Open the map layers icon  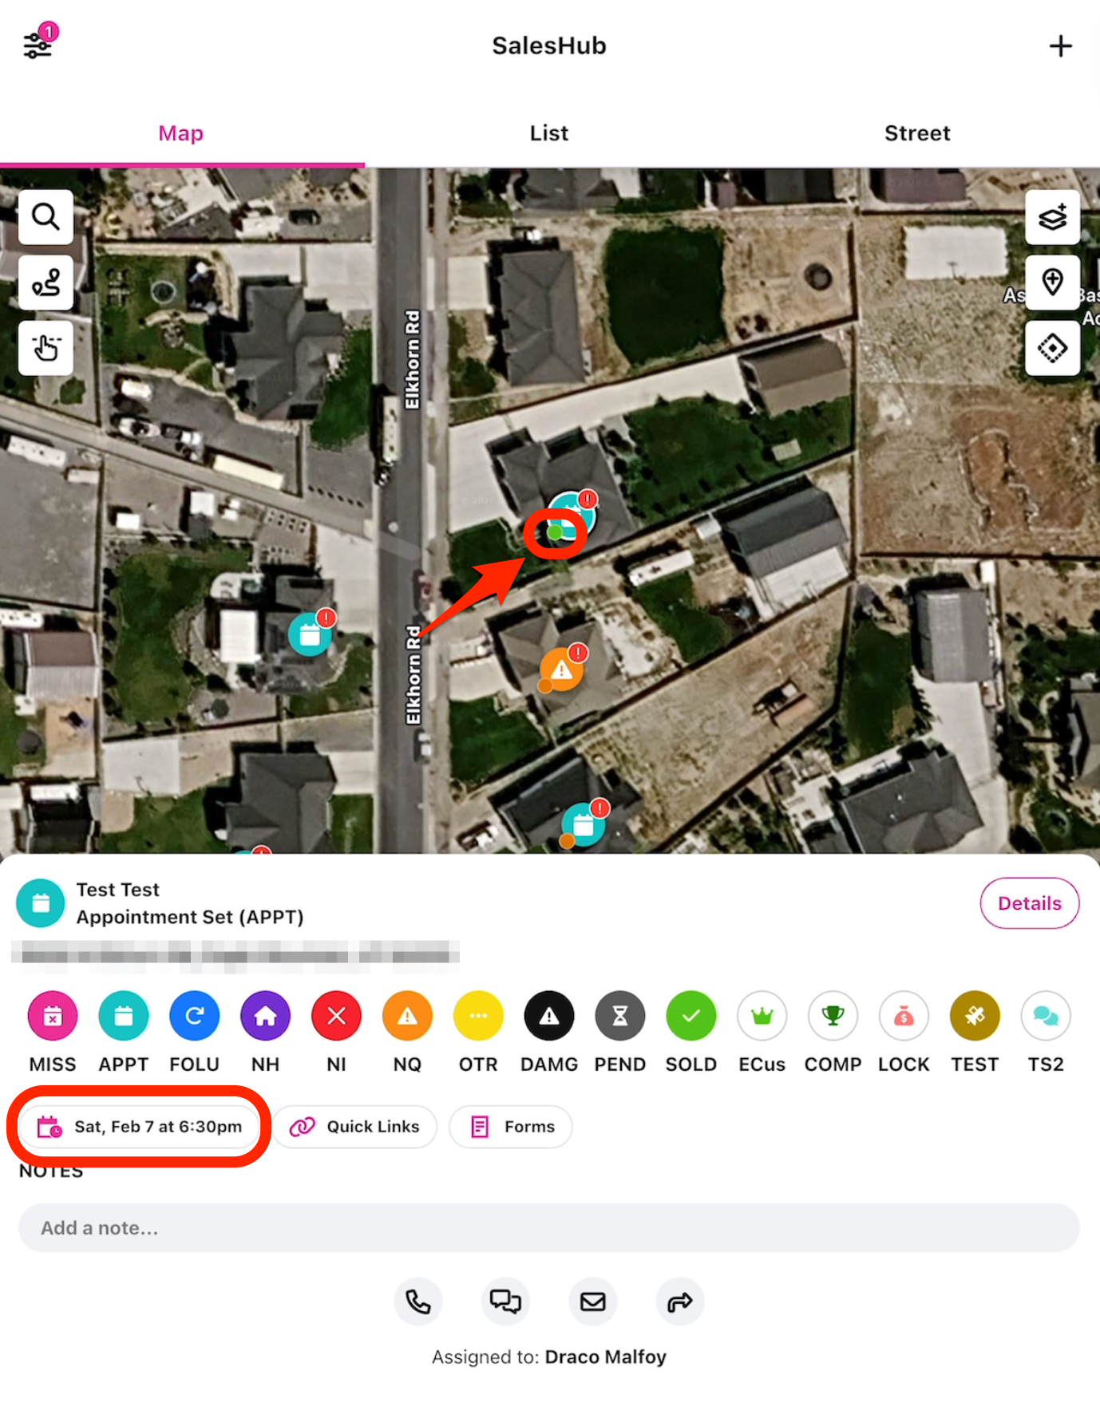(1052, 217)
